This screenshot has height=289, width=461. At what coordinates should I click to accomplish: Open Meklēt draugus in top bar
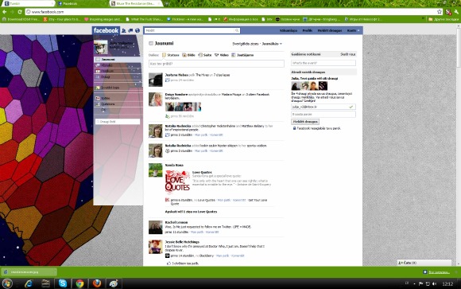pyautogui.click(x=330, y=30)
